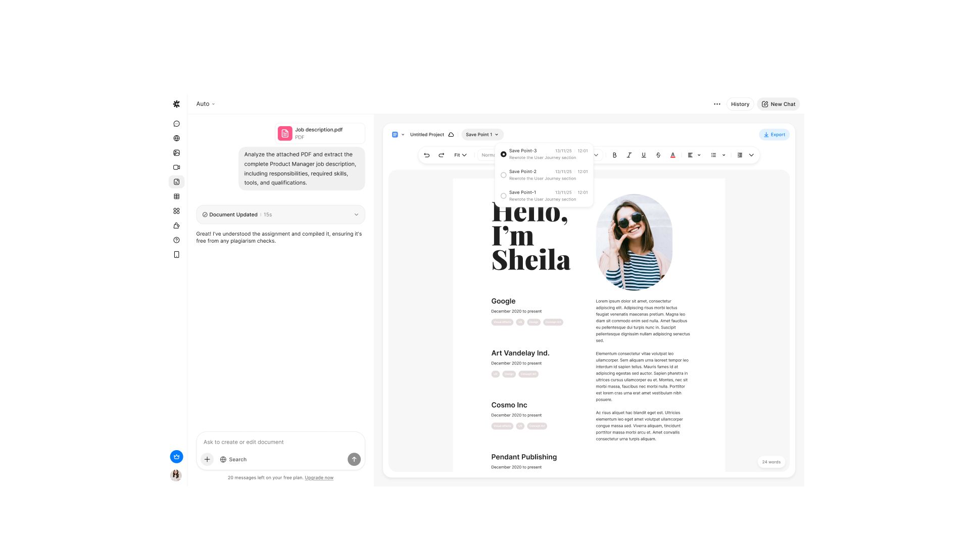970x545 pixels.
Task: Click the help question mark icon
Action: pyautogui.click(x=176, y=240)
